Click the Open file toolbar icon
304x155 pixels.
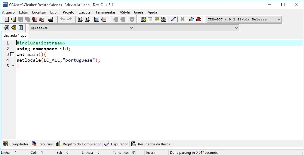(14, 19)
